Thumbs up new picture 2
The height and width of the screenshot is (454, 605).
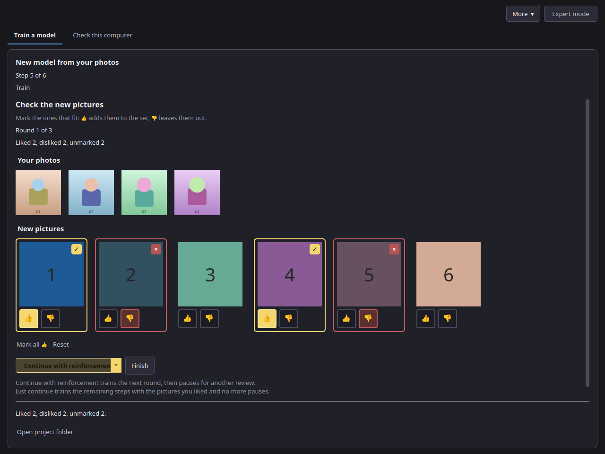click(x=108, y=319)
